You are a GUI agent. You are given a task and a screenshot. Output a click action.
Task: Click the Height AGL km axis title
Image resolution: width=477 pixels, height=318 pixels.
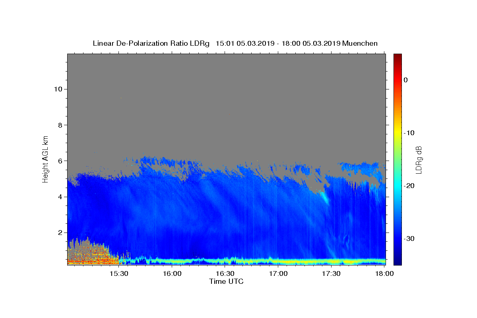(45, 159)
